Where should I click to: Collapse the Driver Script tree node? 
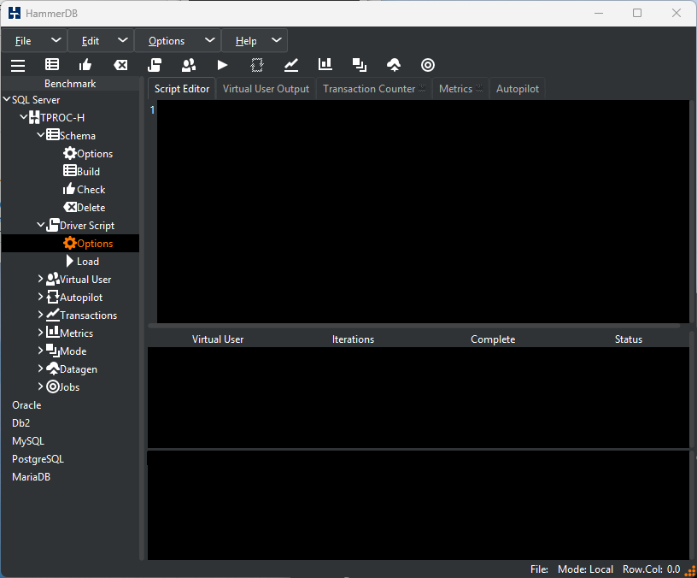(40, 225)
